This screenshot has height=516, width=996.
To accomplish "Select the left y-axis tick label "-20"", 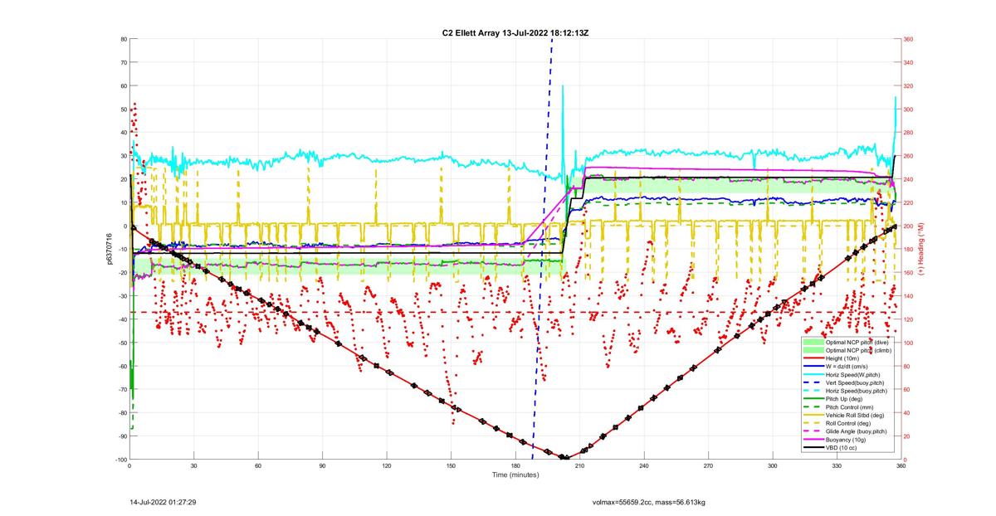I will (x=121, y=273).
